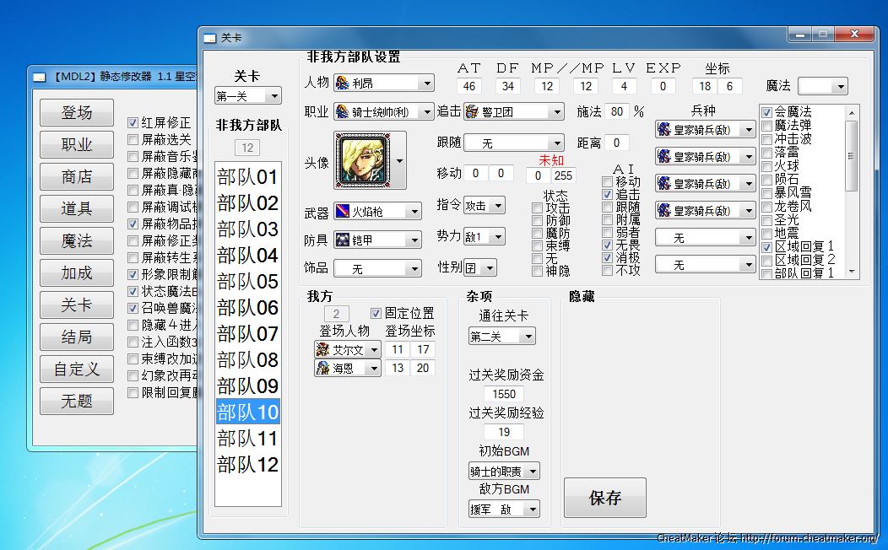Screen dimensions: 888x550
Task: Click the 利昂 character portrait thumbnail
Action: coord(364,159)
